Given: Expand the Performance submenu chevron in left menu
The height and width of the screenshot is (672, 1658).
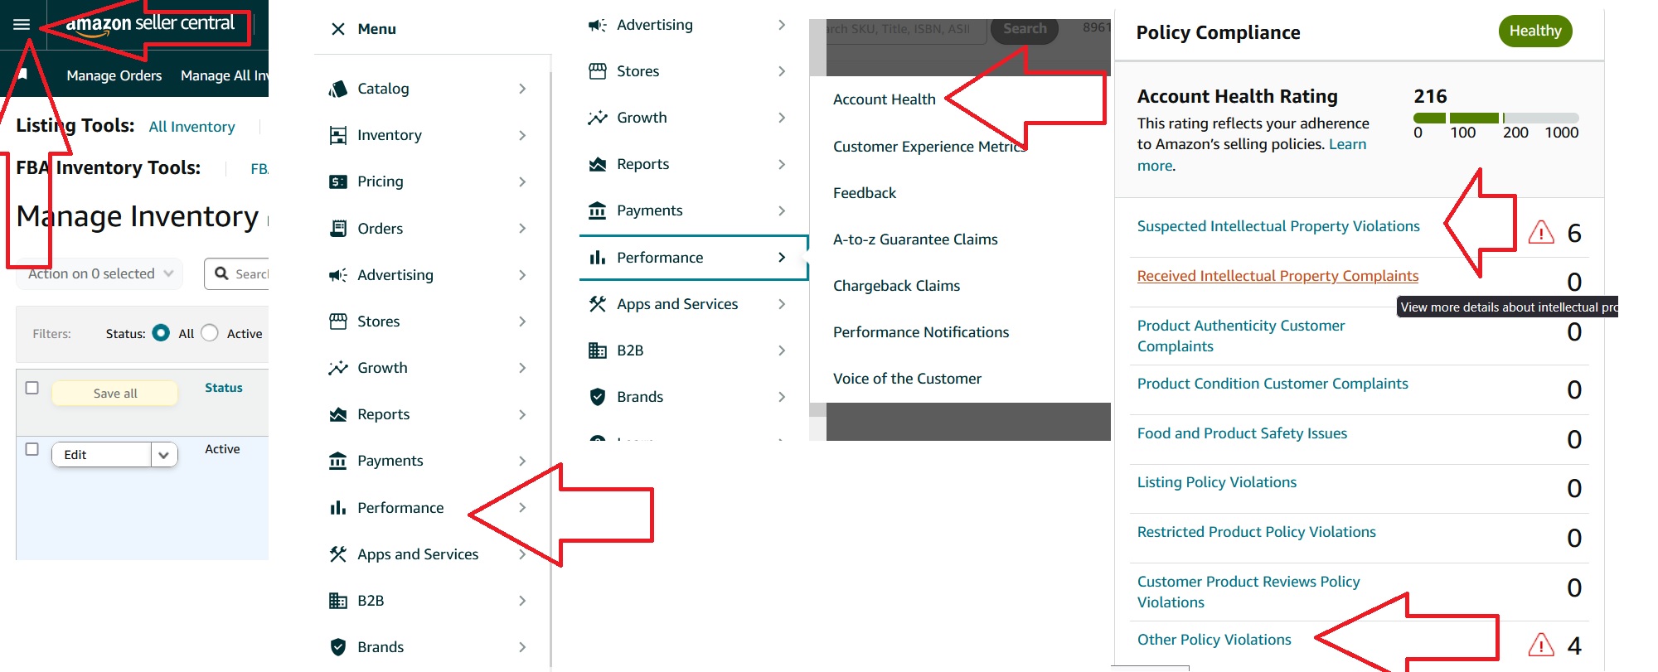Looking at the screenshot, I should coord(522,507).
